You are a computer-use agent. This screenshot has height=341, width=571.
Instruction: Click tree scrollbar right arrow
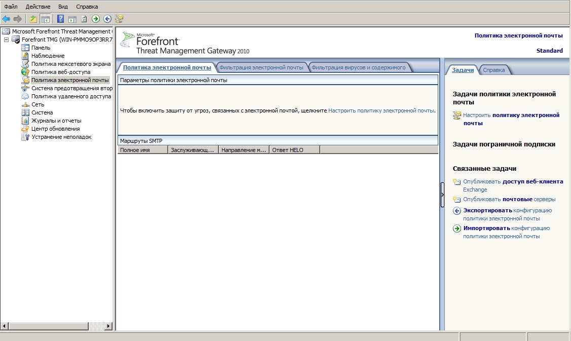point(108,326)
